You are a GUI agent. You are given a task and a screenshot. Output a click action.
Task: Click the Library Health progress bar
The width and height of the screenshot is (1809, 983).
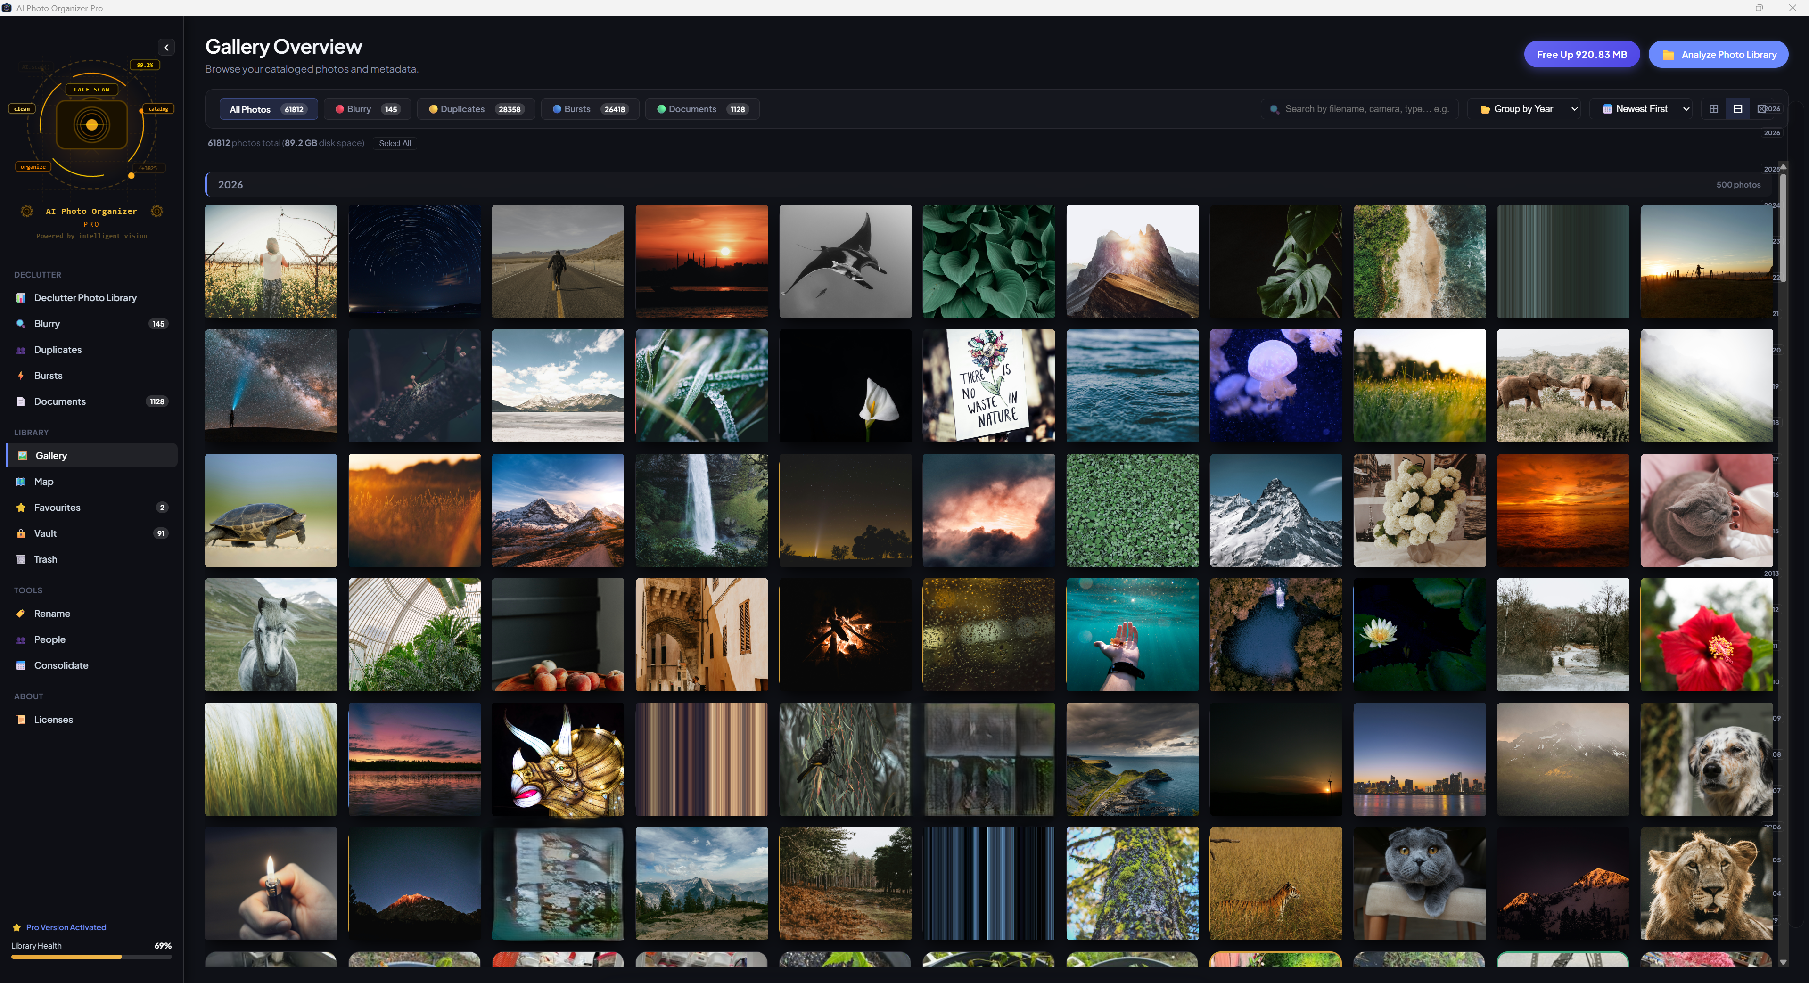coord(91,957)
